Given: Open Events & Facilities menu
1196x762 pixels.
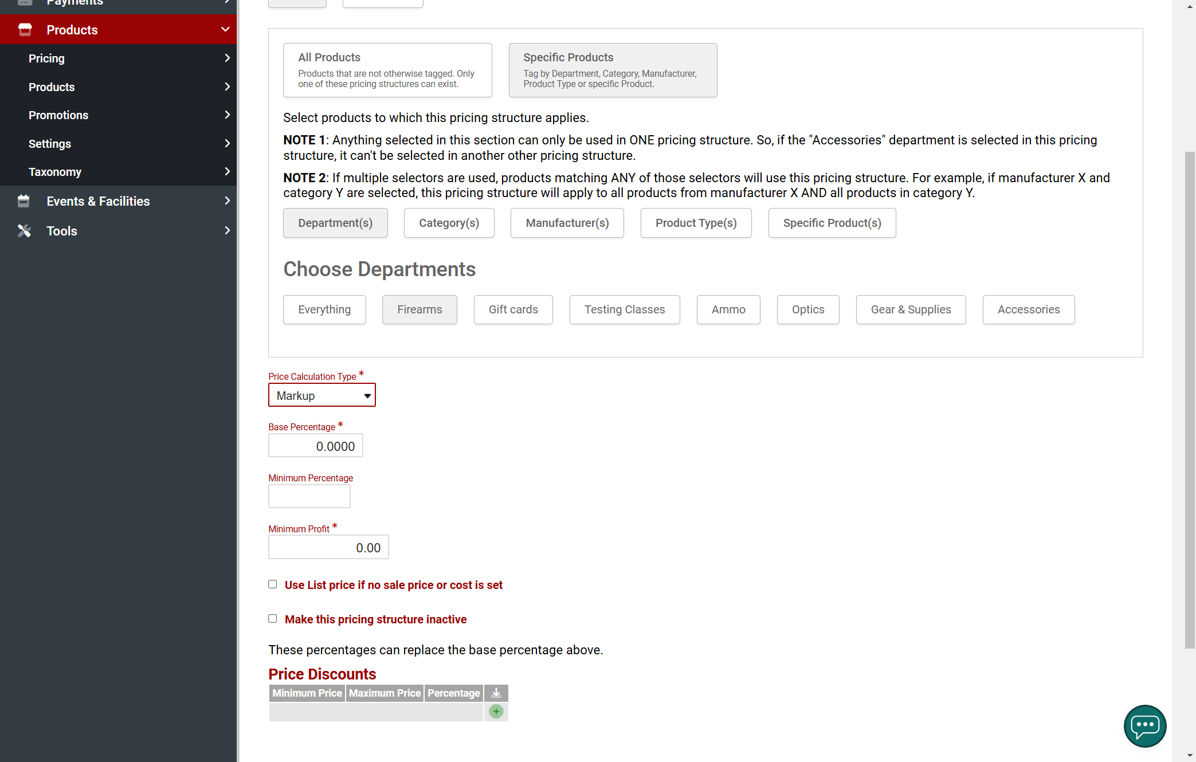Looking at the screenshot, I should coord(118,201).
